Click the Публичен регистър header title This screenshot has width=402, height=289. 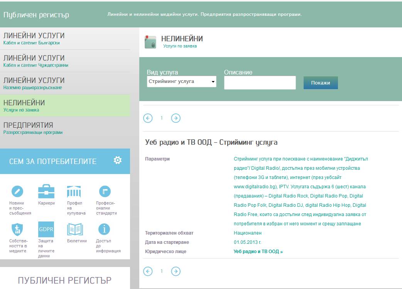[x=36, y=15]
